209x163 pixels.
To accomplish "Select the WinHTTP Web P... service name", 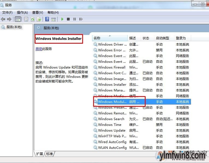I will tap(112, 136).
